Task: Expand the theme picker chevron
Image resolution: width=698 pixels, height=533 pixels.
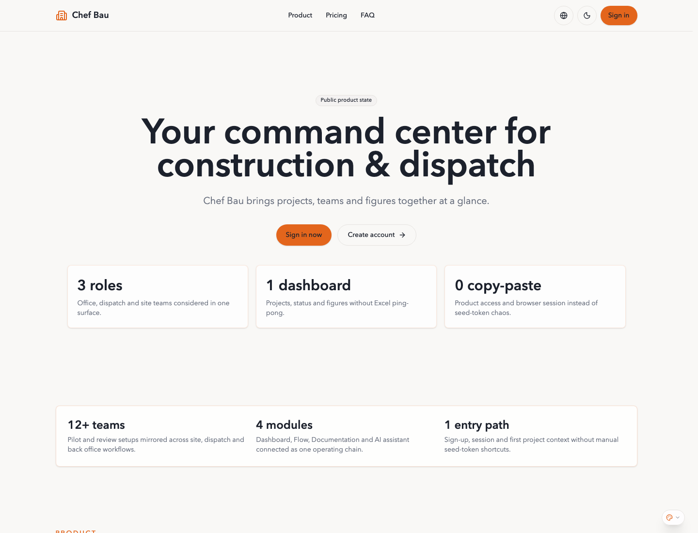Action: coord(678,517)
